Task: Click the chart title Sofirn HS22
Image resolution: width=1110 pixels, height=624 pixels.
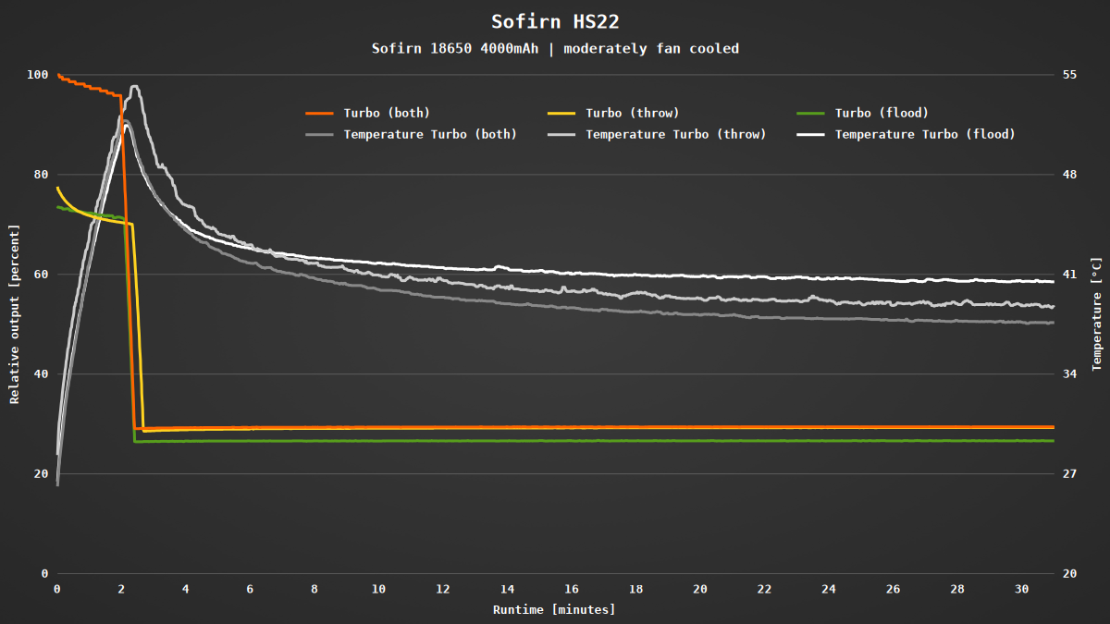Action: tap(555, 21)
